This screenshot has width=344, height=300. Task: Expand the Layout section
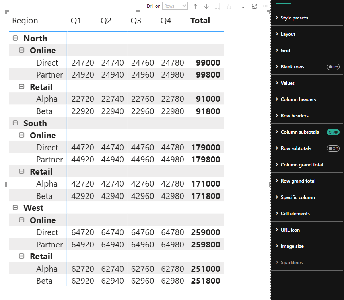307,34
